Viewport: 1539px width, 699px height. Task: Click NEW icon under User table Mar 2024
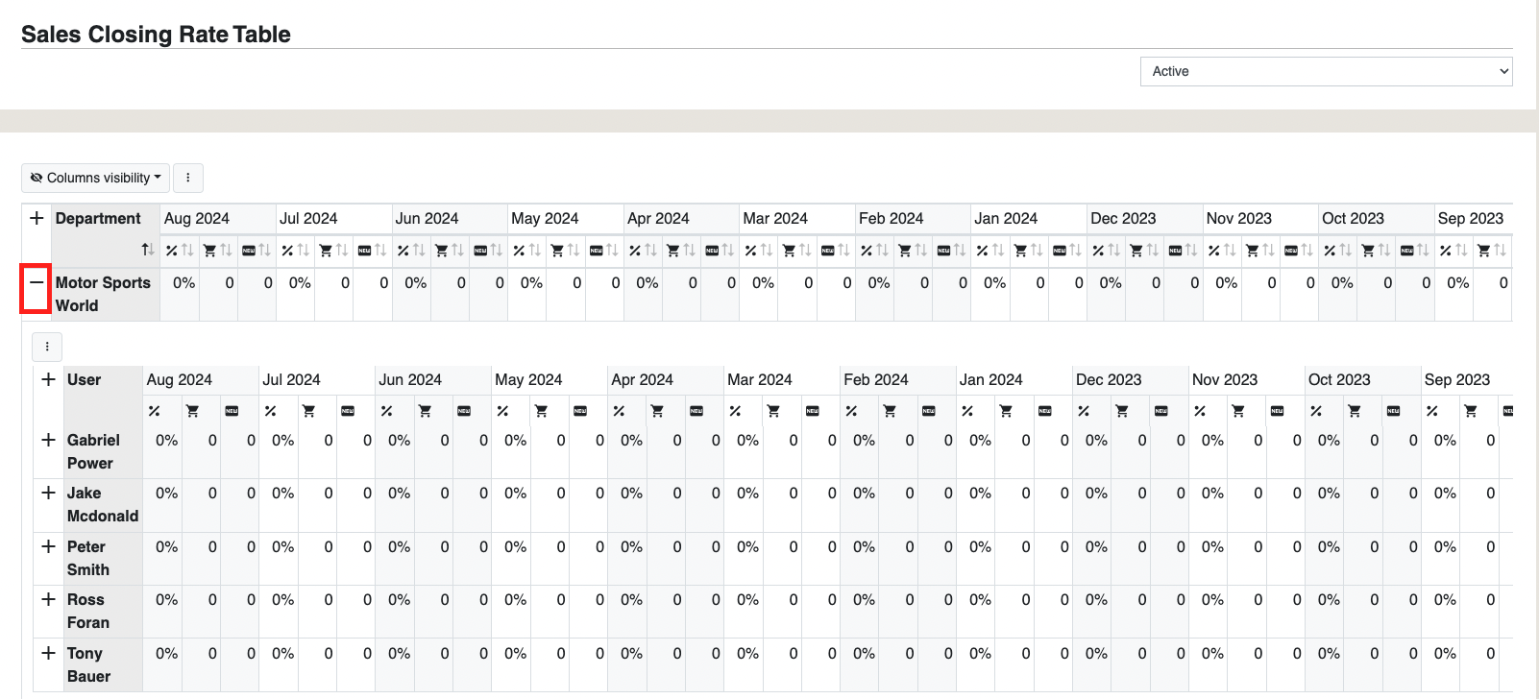coord(812,411)
